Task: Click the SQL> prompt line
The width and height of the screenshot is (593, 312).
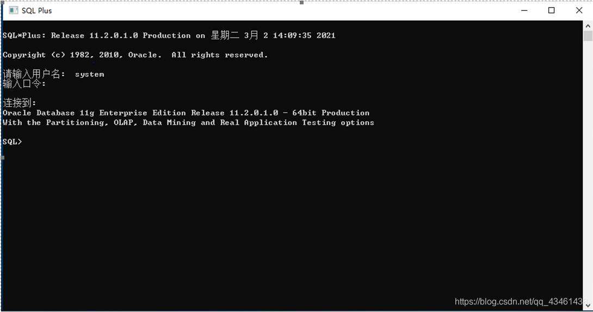Action: click(12, 142)
